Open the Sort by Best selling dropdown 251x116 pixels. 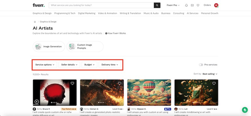click(x=210, y=74)
